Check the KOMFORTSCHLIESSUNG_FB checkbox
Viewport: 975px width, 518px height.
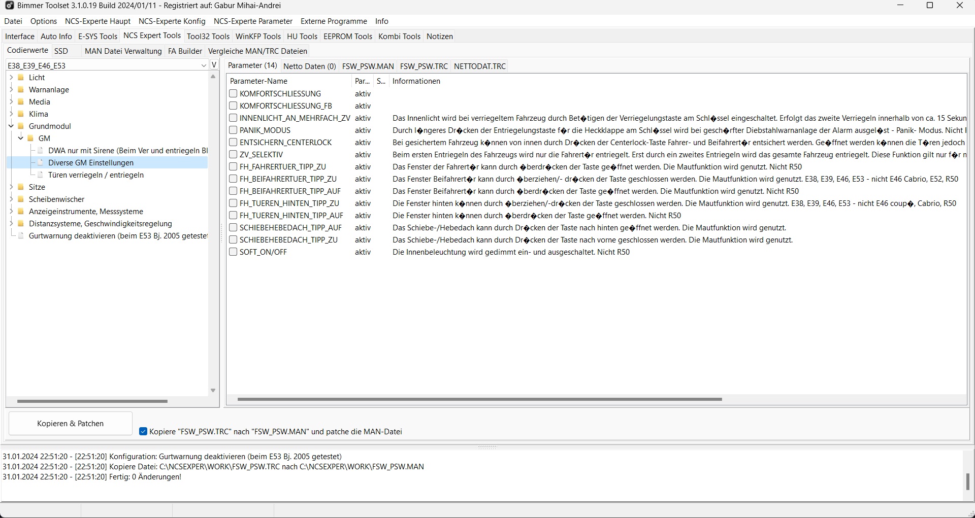[233, 106]
